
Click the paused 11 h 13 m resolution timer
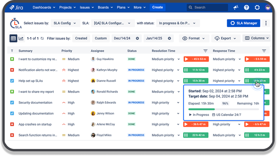(x=196, y=70)
